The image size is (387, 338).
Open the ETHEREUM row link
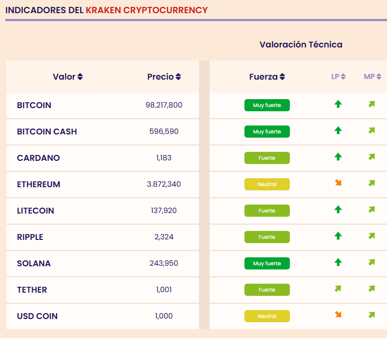[x=39, y=185]
